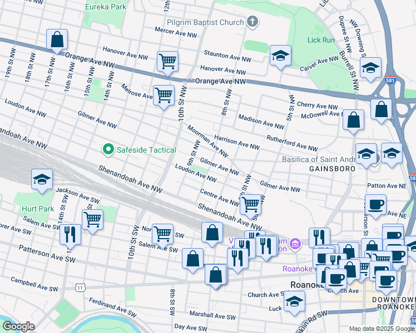Screen dimensions: 416x333
Task: Click the 9th St NW label
Action: click(x=194, y=153)
